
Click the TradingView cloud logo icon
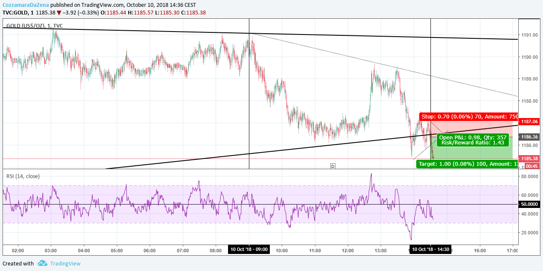(42, 263)
